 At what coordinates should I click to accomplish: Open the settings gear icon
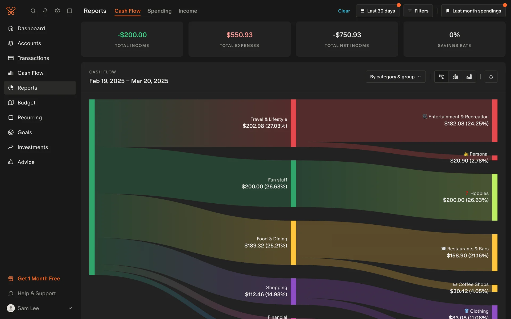point(57,11)
